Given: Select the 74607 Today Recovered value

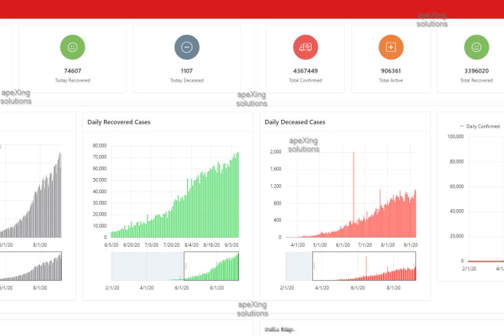Looking at the screenshot, I should (x=73, y=71).
